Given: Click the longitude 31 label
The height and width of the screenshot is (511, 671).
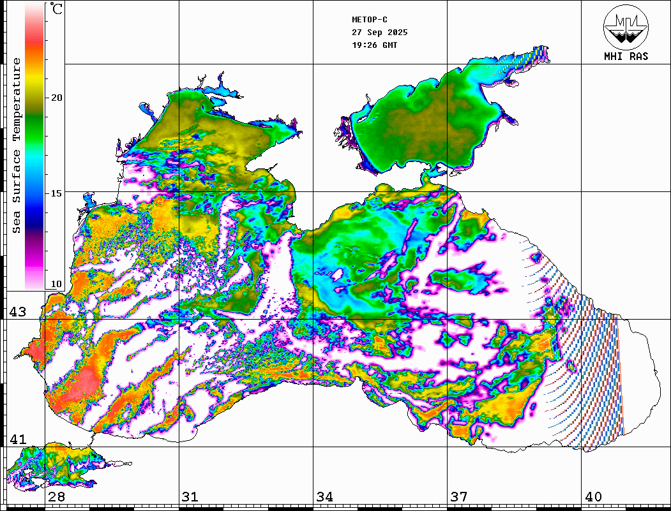Looking at the screenshot, I should pos(190,497).
